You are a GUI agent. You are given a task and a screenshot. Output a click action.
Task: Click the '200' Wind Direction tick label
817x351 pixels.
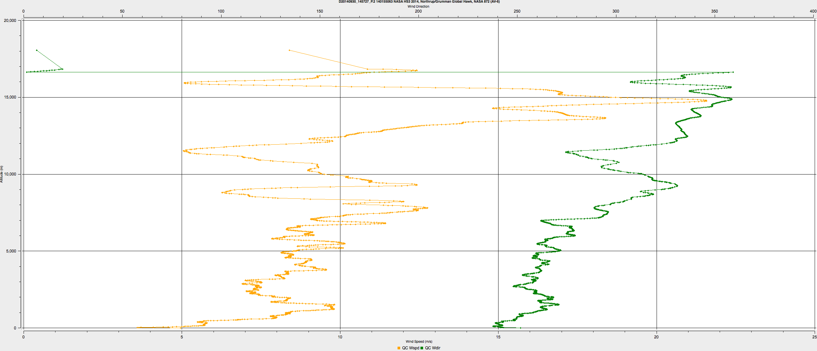point(418,11)
